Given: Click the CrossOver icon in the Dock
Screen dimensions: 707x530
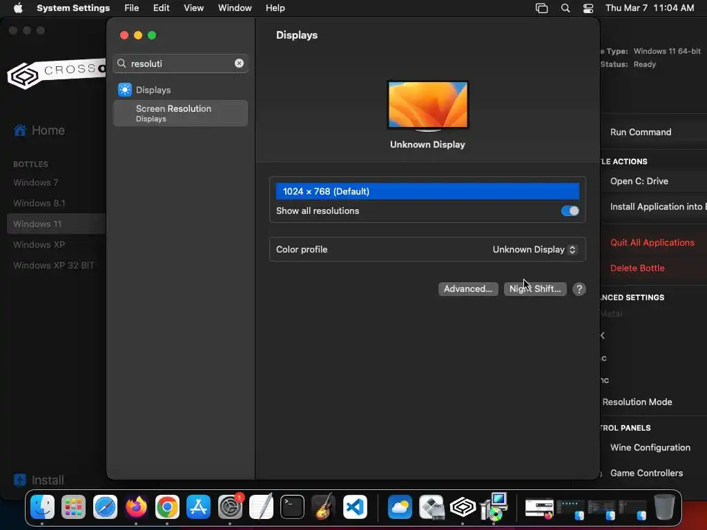Looking at the screenshot, I should [463, 507].
